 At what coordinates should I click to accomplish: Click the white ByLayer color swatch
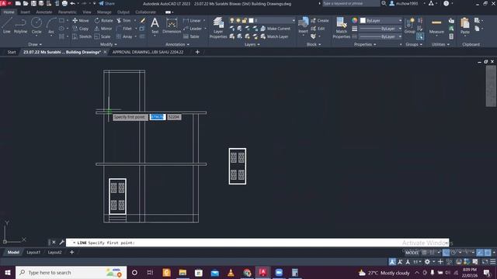pos(363,21)
